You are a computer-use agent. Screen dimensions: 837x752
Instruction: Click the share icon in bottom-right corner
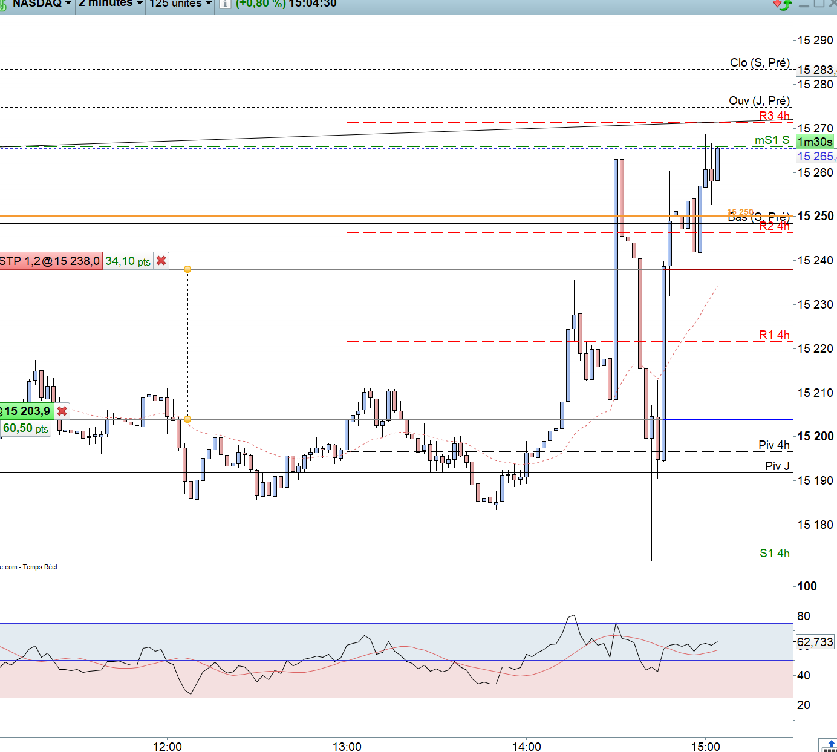(x=829, y=745)
